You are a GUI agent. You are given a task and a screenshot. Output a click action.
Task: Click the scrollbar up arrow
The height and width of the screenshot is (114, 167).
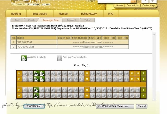pyautogui.click(x=154, y=34)
